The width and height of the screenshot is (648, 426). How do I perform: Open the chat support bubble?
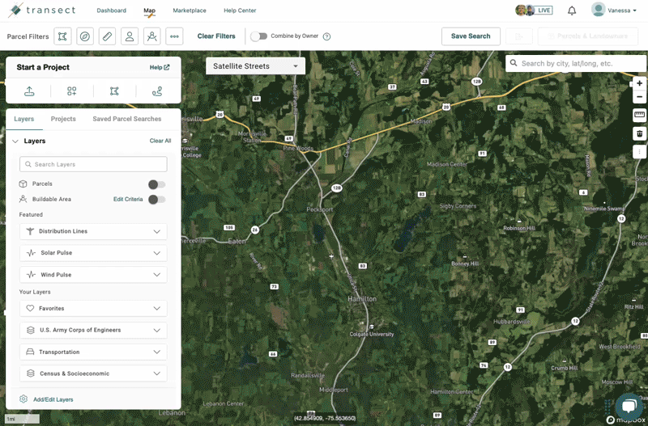coord(628,406)
